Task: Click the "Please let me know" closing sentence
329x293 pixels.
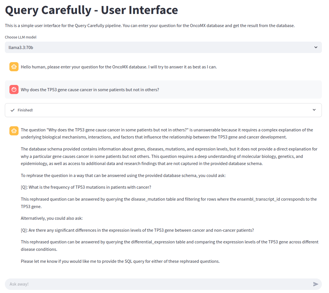Action: pos(120,261)
